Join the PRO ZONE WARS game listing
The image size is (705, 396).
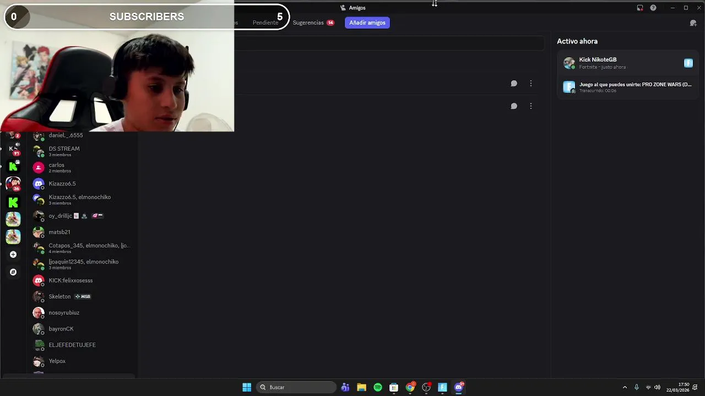coord(627,87)
